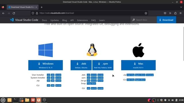Download the Mac build

(138, 65)
